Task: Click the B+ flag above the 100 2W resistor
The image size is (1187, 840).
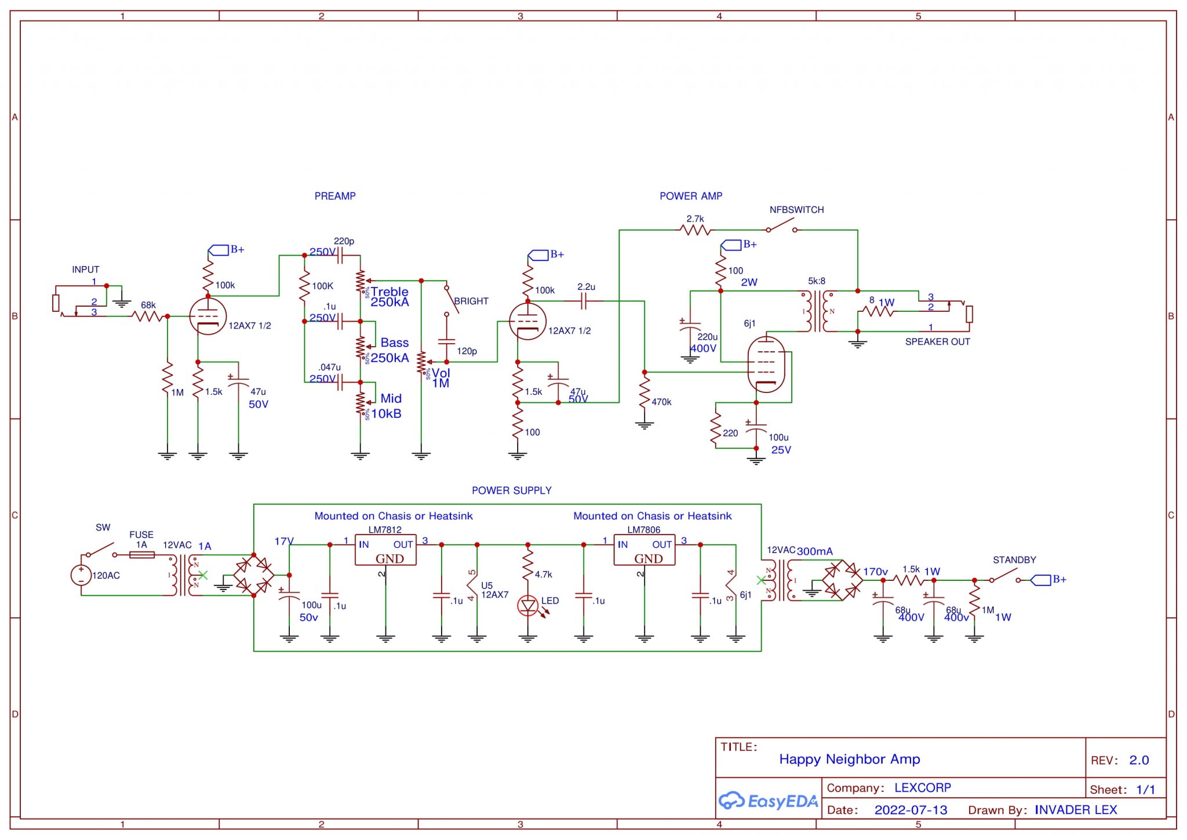Action: (x=739, y=245)
